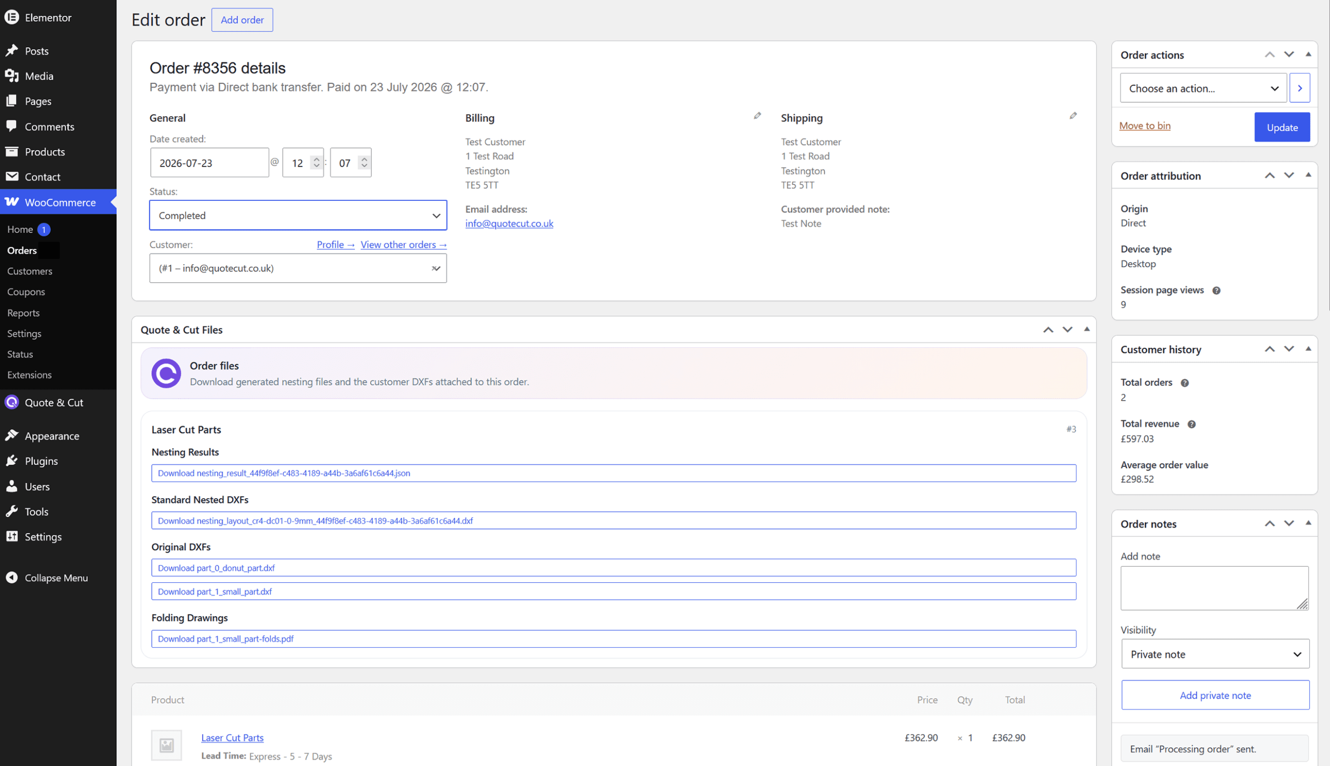Click the blue Update button

pyautogui.click(x=1282, y=127)
